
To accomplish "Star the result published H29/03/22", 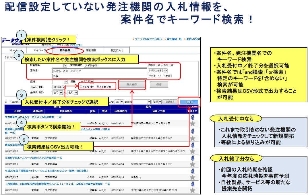I will coord(193,164).
